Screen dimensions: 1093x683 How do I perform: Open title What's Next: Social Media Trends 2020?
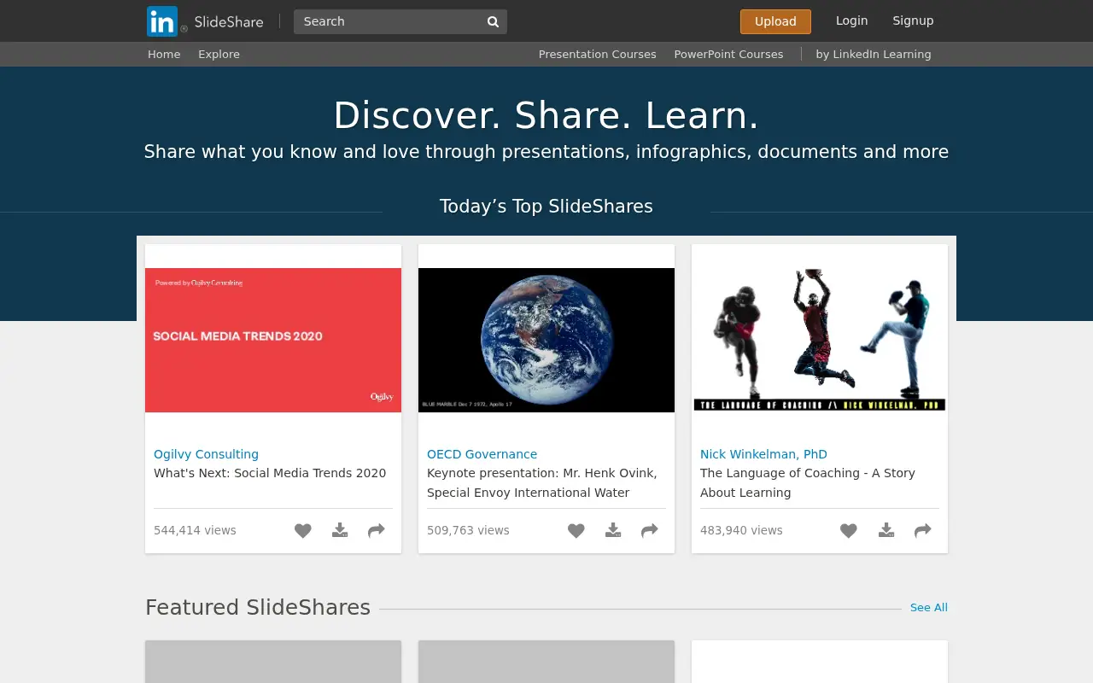[270, 473]
